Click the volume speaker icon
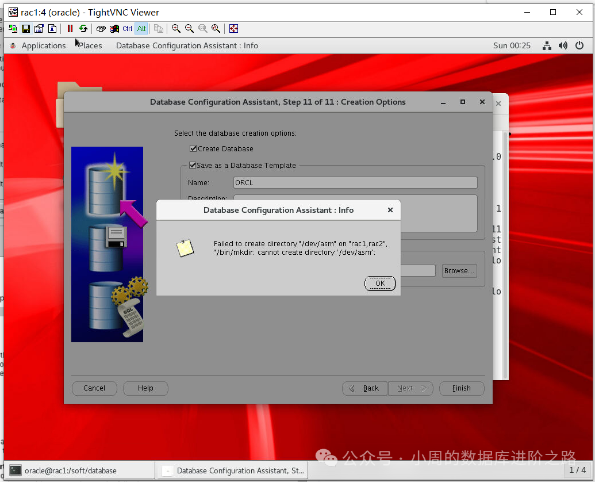The image size is (595, 482). pos(563,45)
